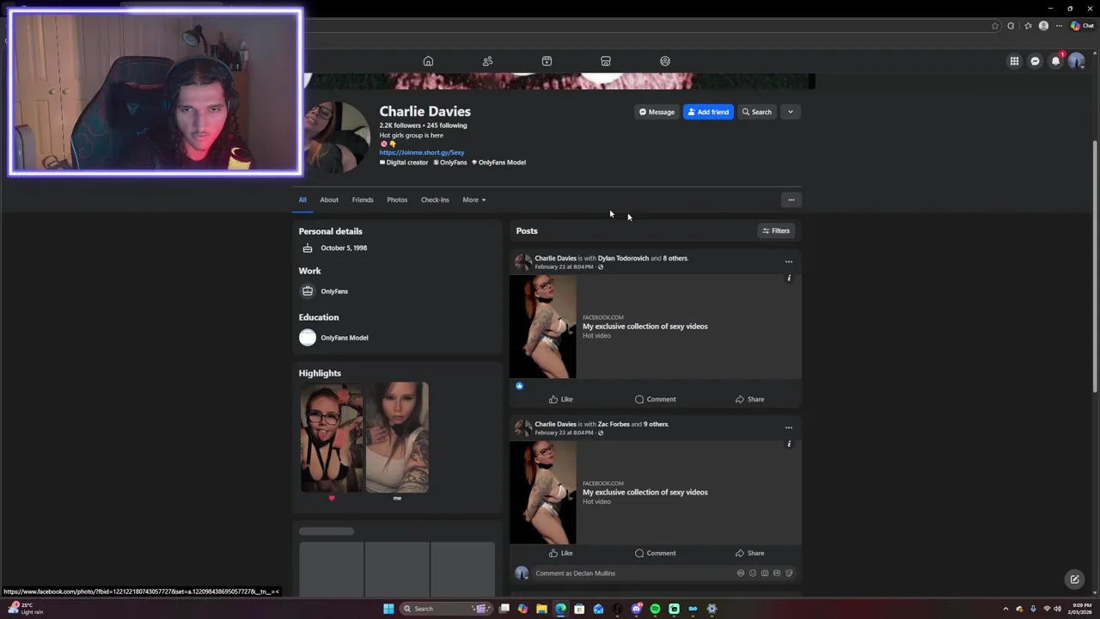Open the browser profile avatar

(x=1043, y=26)
